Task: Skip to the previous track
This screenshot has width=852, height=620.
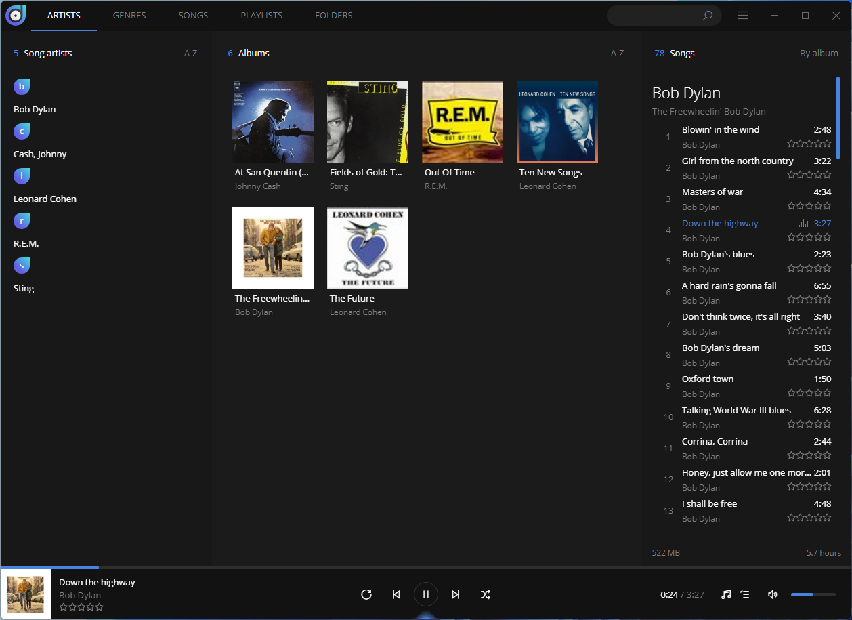Action: (396, 594)
